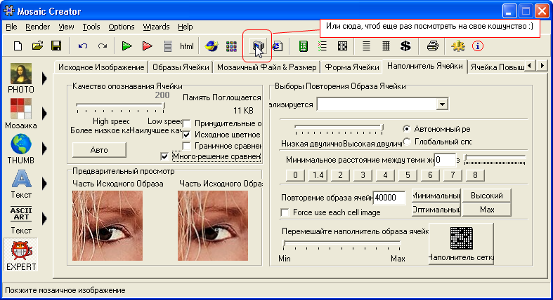Click the Max repetition button

(486, 210)
